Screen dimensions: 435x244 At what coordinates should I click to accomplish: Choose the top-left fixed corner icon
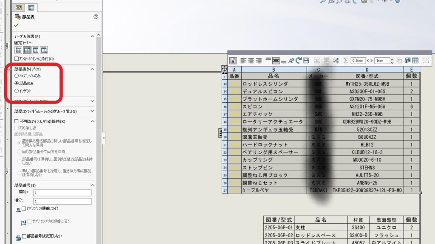point(18,50)
